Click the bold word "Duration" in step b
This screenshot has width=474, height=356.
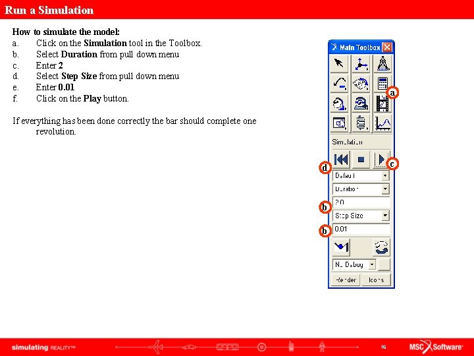click(79, 54)
